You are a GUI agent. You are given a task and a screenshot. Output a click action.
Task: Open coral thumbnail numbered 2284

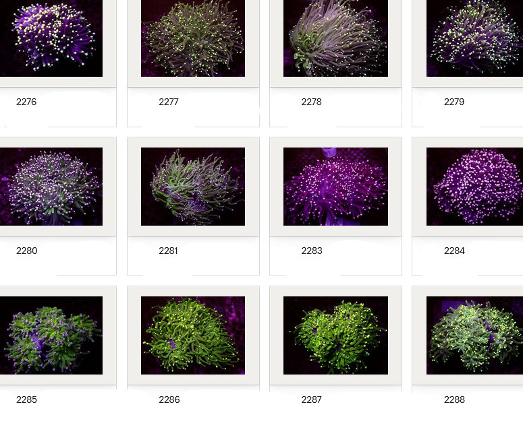pyautogui.click(x=474, y=187)
